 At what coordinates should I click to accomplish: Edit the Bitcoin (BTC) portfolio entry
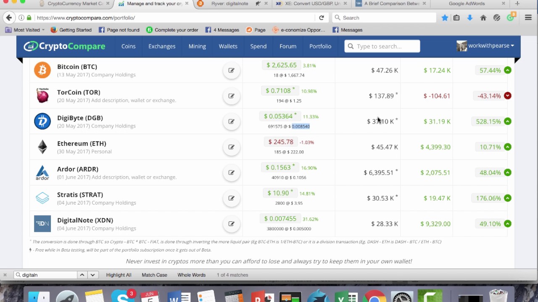tap(231, 70)
